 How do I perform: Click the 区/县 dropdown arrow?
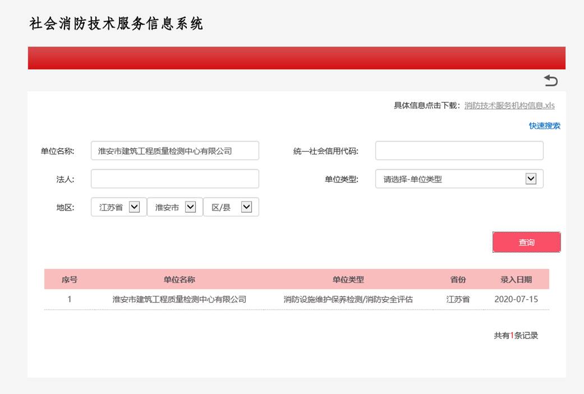[x=246, y=207]
